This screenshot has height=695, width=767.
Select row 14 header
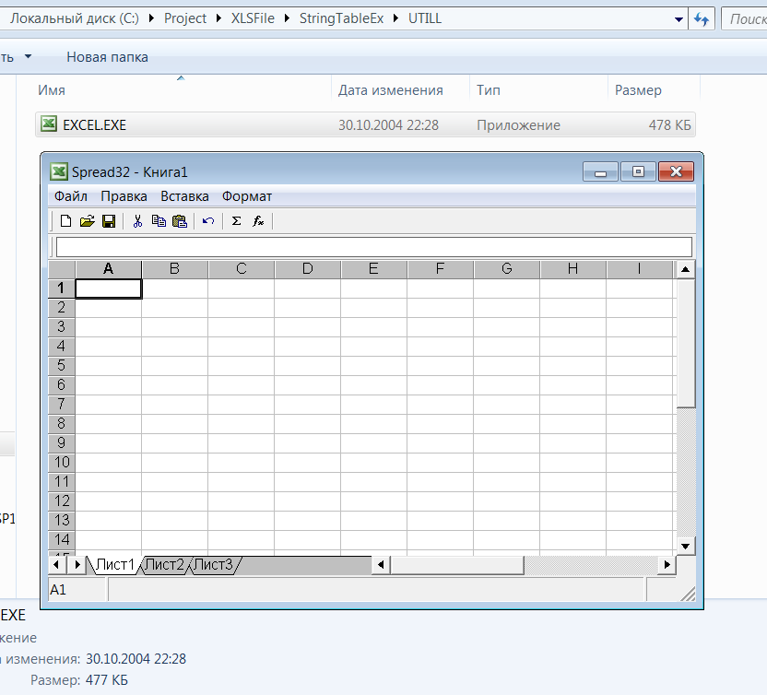(x=62, y=540)
